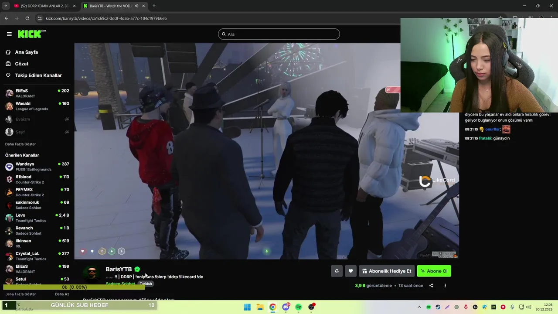The height and width of the screenshot is (314, 558).
Task: Open Steam from the system tray
Action: [x=438, y=307]
